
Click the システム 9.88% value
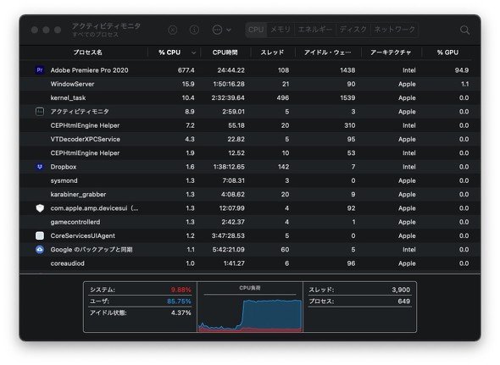pos(181,290)
